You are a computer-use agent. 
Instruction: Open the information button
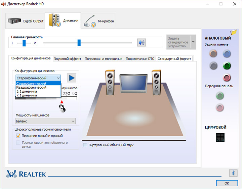(233, 173)
